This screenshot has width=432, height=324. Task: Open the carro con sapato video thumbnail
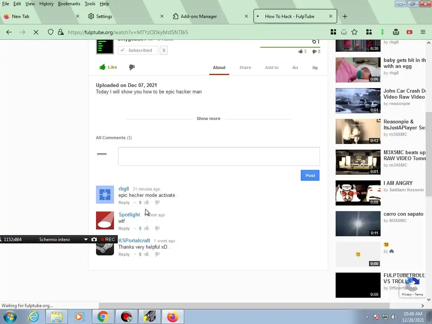(358, 224)
